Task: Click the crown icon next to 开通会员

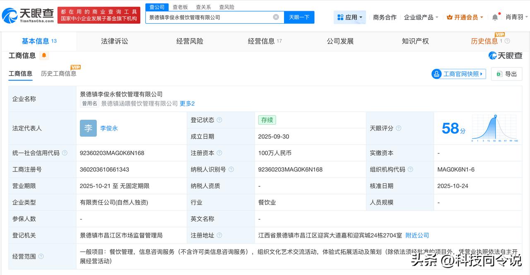Action: 449,17
